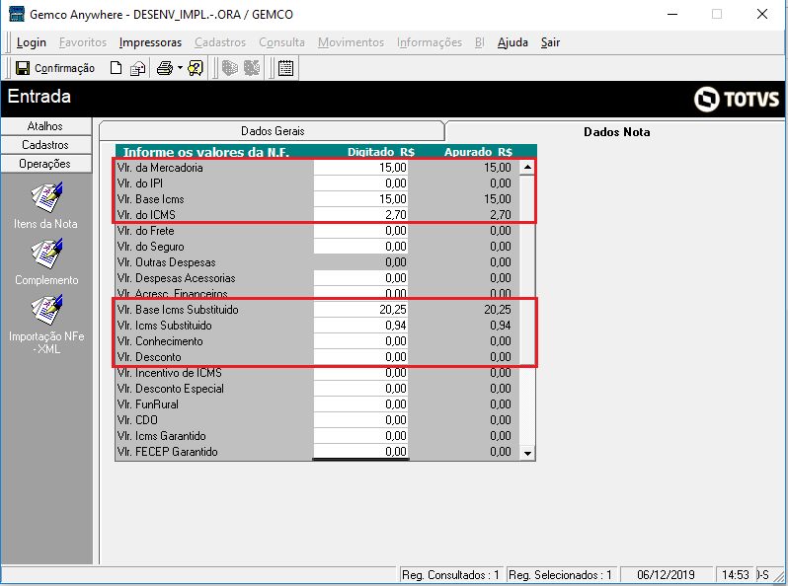
Task: Expand the printer options arrow
Action: (x=180, y=68)
